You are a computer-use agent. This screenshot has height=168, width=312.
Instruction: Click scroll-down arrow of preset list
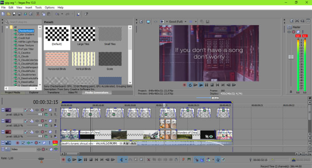tap(130, 82)
